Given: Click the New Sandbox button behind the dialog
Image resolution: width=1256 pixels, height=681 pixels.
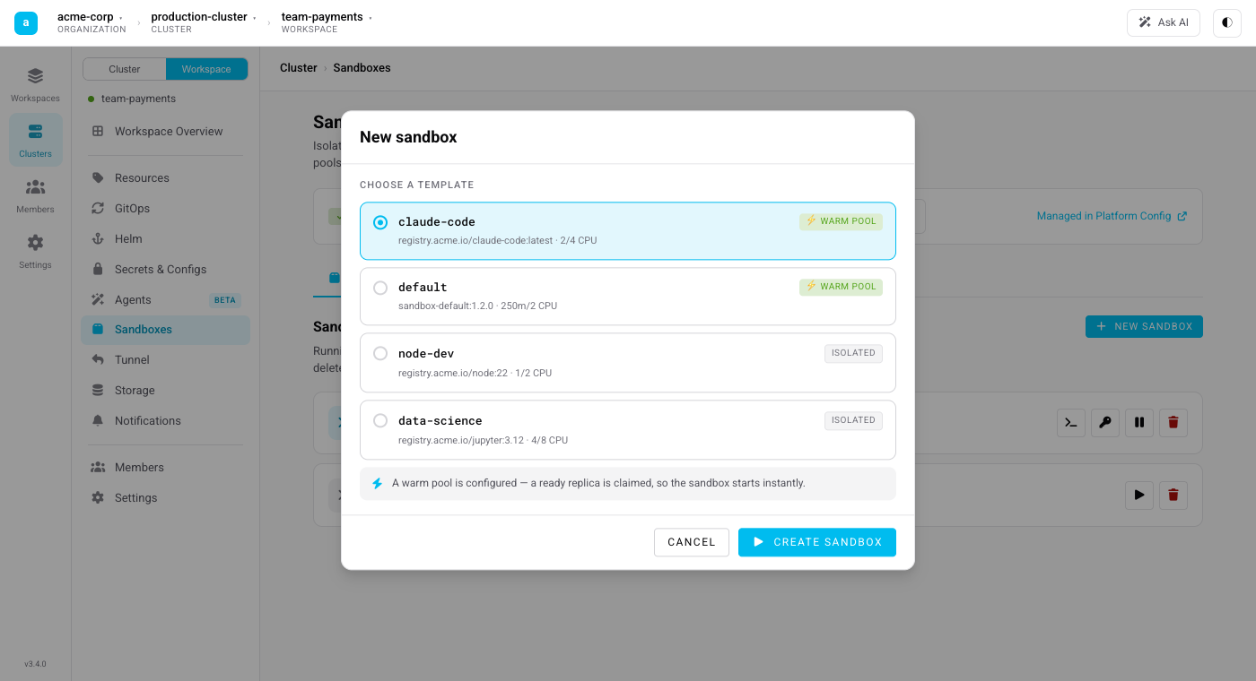Looking at the screenshot, I should [1144, 327].
